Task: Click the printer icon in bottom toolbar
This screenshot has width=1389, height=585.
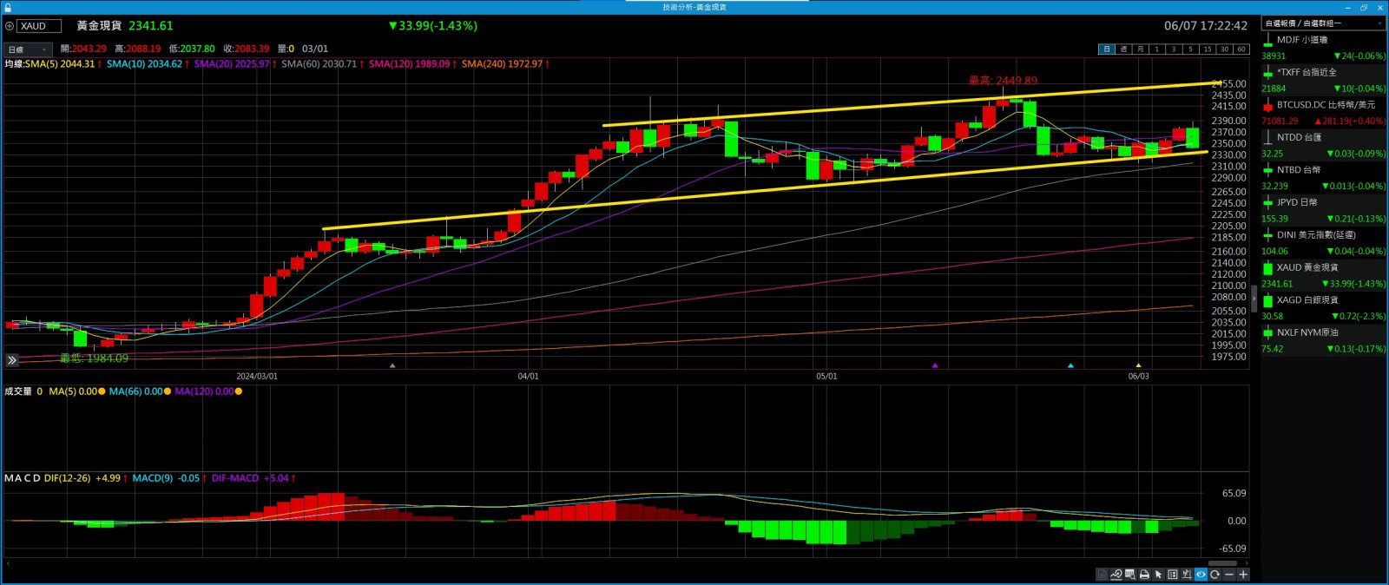Action: [1144, 575]
